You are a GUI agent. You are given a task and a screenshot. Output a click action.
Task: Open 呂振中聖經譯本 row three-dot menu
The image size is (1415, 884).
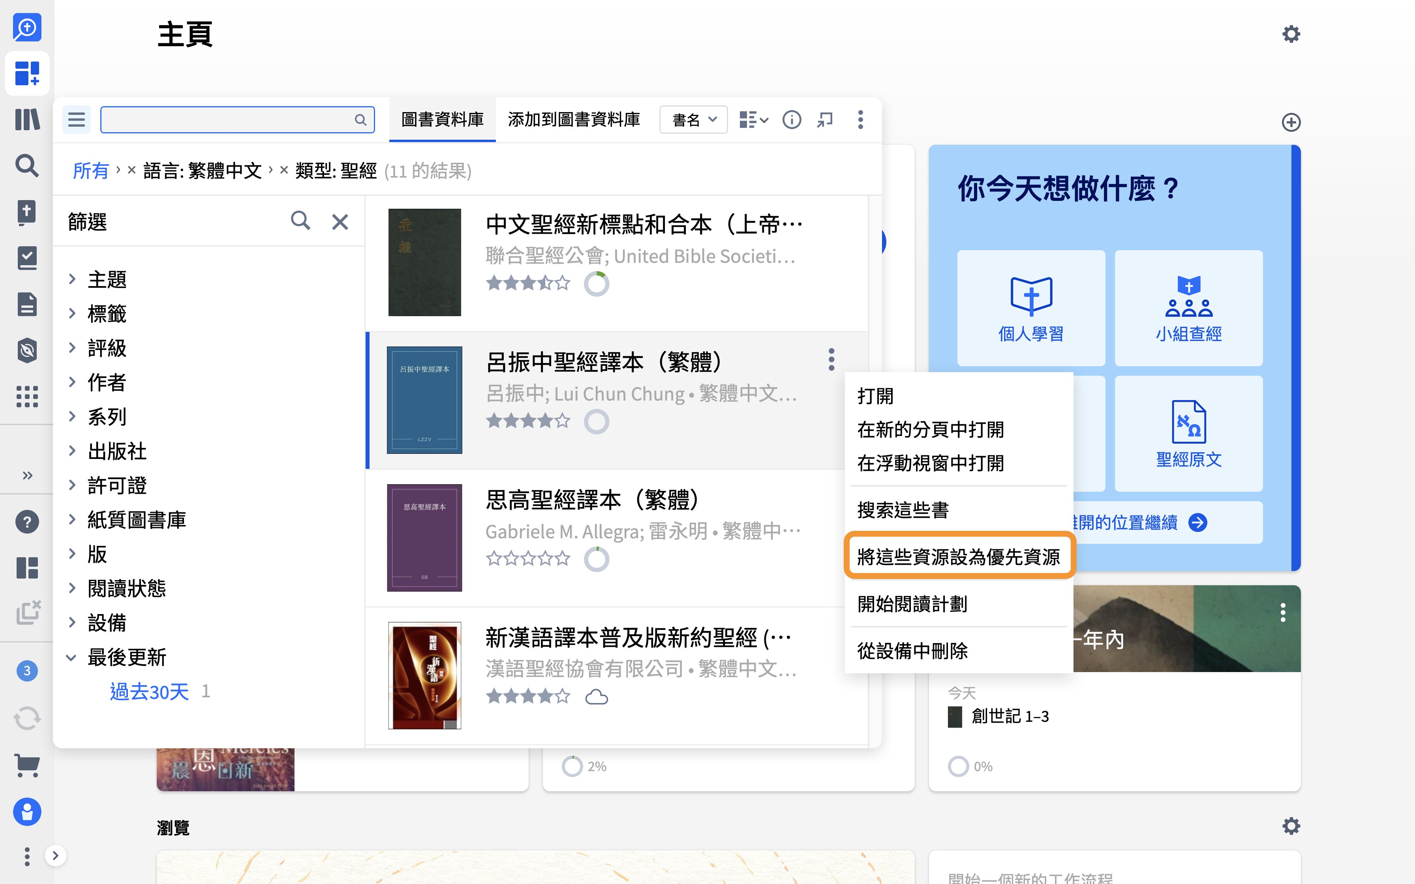click(831, 360)
